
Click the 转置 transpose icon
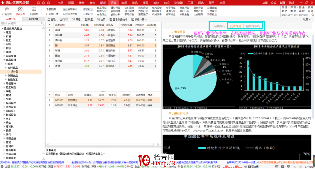(x=86, y=19)
